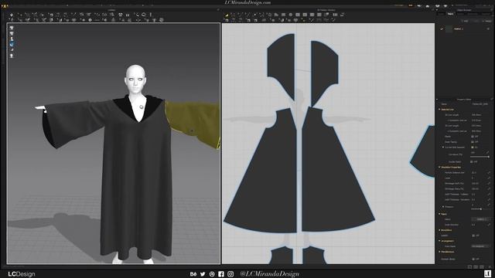Click the Edit Pattern tool beside Transform Pattern

point(233,15)
